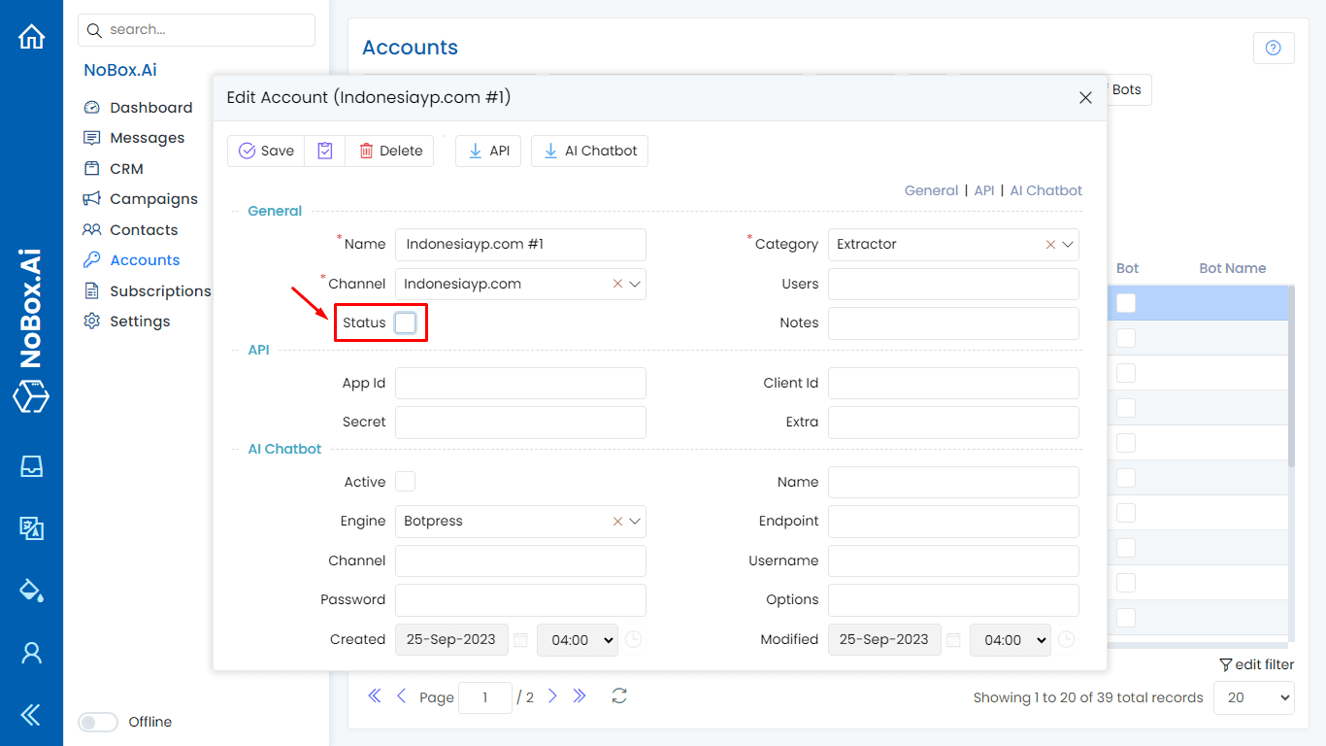Click the Save button
This screenshot has height=746, width=1326.
(x=266, y=151)
